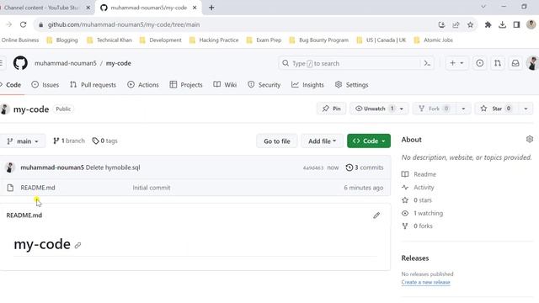539x303 pixels.
Task: Open the main branch selector dropdown
Action: tap(23, 141)
